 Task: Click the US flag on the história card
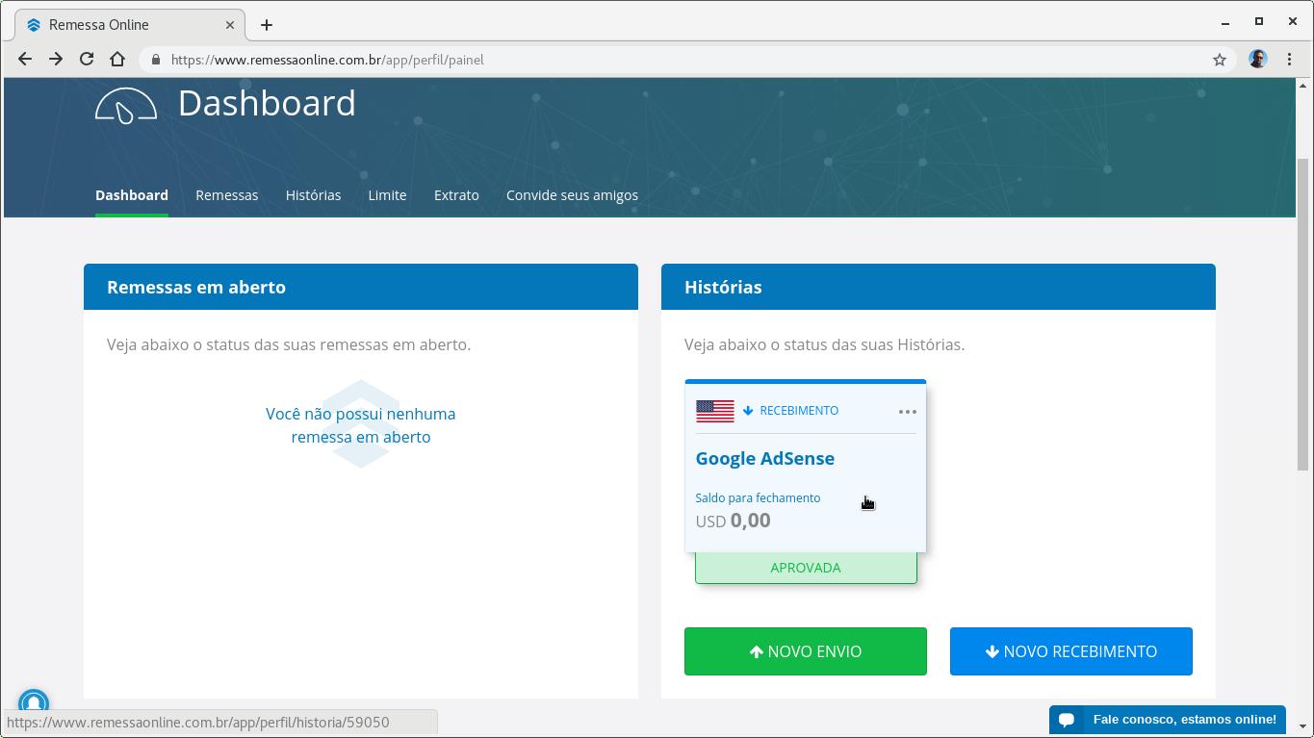click(x=715, y=411)
